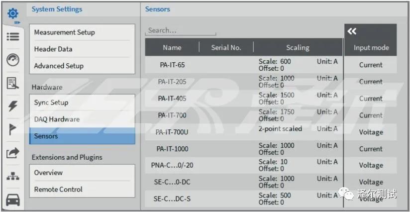This screenshot has width=410, height=212.
Task: Open Advanced Setup settings
Action: pyautogui.click(x=59, y=66)
